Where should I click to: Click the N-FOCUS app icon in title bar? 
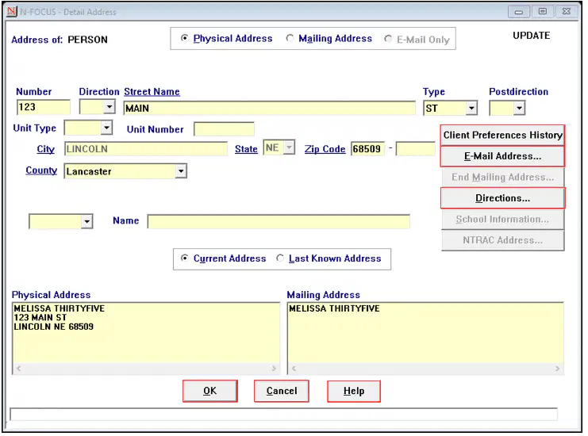[x=12, y=12]
